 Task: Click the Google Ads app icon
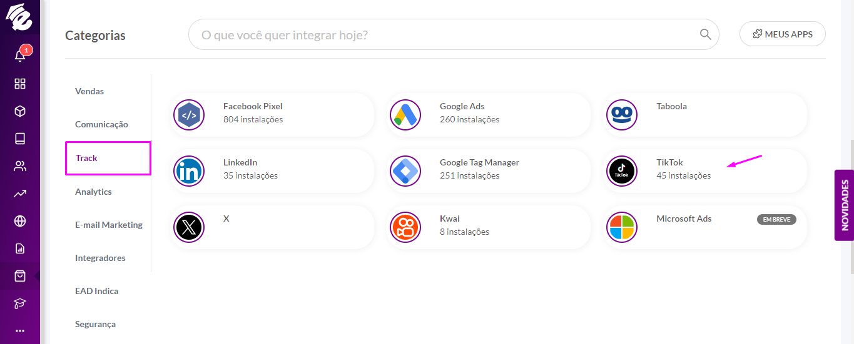click(x=405, y=115)
